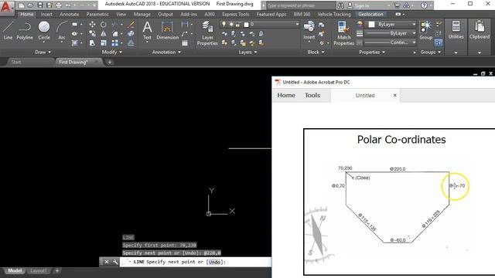Open the Utilities panel
The image size is (495, 278).
[x=456, y=31]
